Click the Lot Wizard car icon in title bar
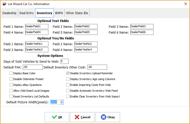190x124 pixels. pyautogui.click(x=5, y=4)
